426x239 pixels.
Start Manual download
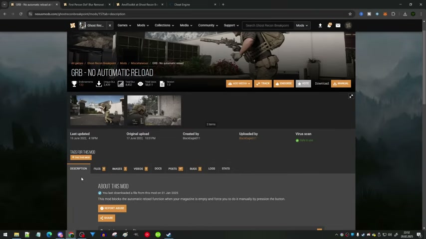point(341,84)
